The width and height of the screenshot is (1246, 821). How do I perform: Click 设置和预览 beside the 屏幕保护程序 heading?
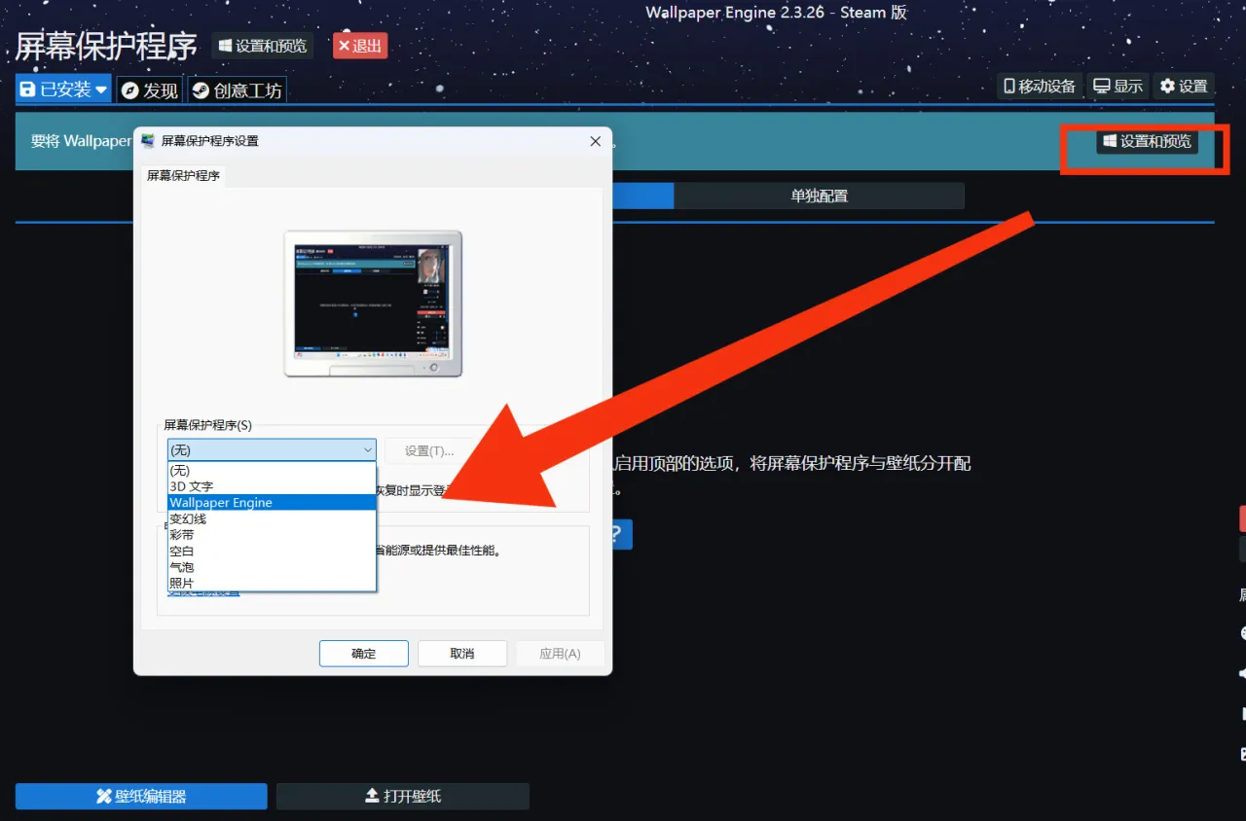(x=262, y=46)
